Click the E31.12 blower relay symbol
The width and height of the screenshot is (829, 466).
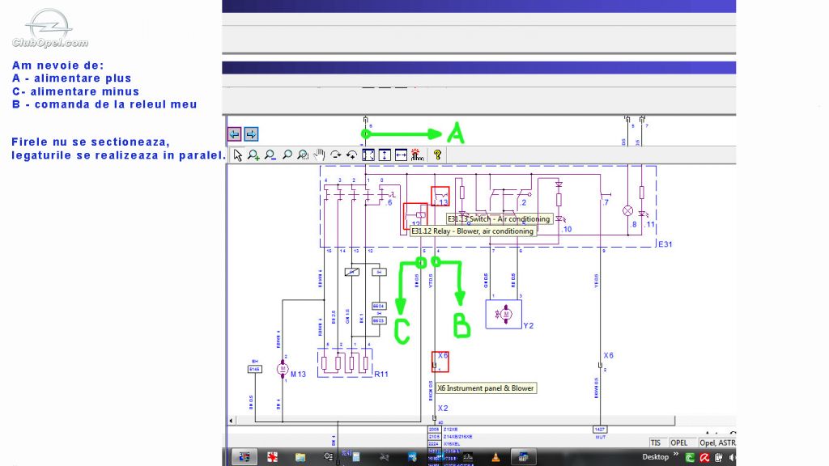(x=415, y=215)
